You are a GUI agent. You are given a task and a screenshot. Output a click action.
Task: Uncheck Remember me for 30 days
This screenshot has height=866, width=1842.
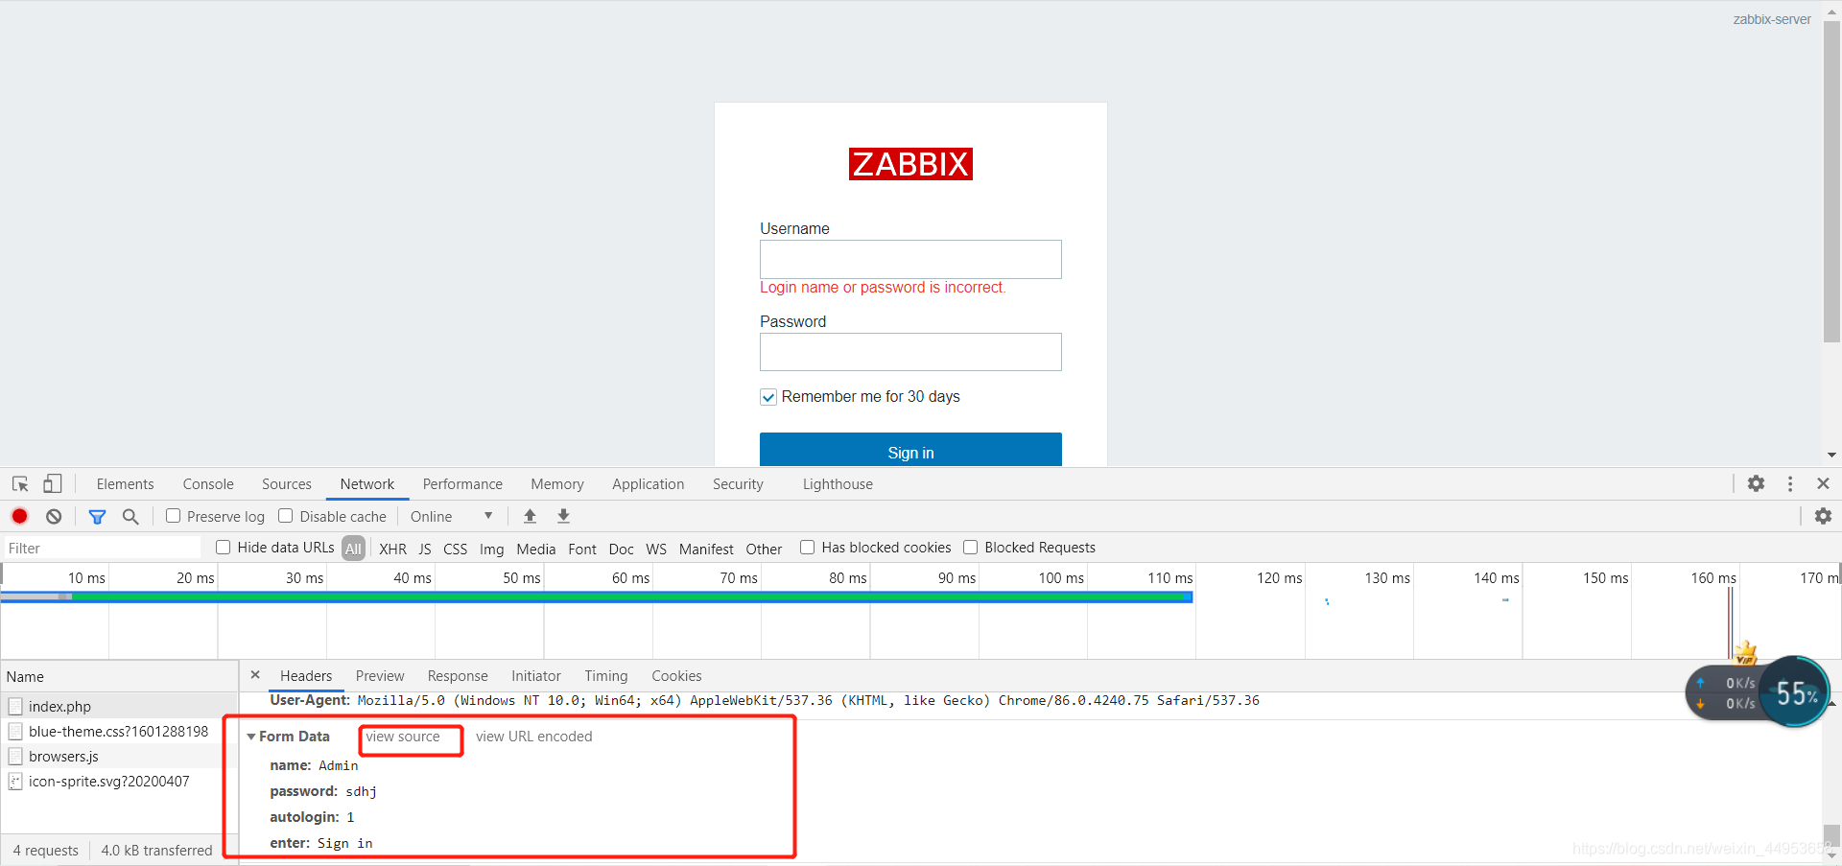[768, 397]
